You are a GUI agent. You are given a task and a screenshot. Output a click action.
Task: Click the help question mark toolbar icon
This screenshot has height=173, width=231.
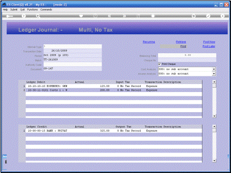click(23, 16)
